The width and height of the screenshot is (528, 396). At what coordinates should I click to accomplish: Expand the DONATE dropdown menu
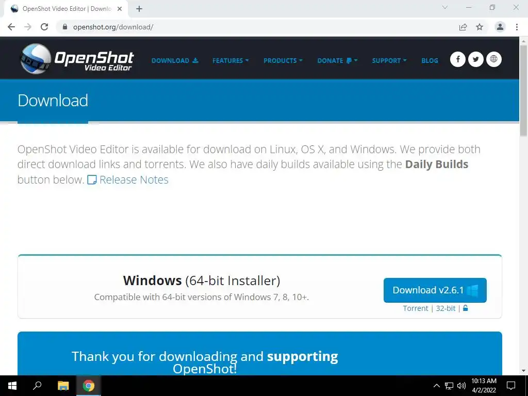tap(337, 61)
